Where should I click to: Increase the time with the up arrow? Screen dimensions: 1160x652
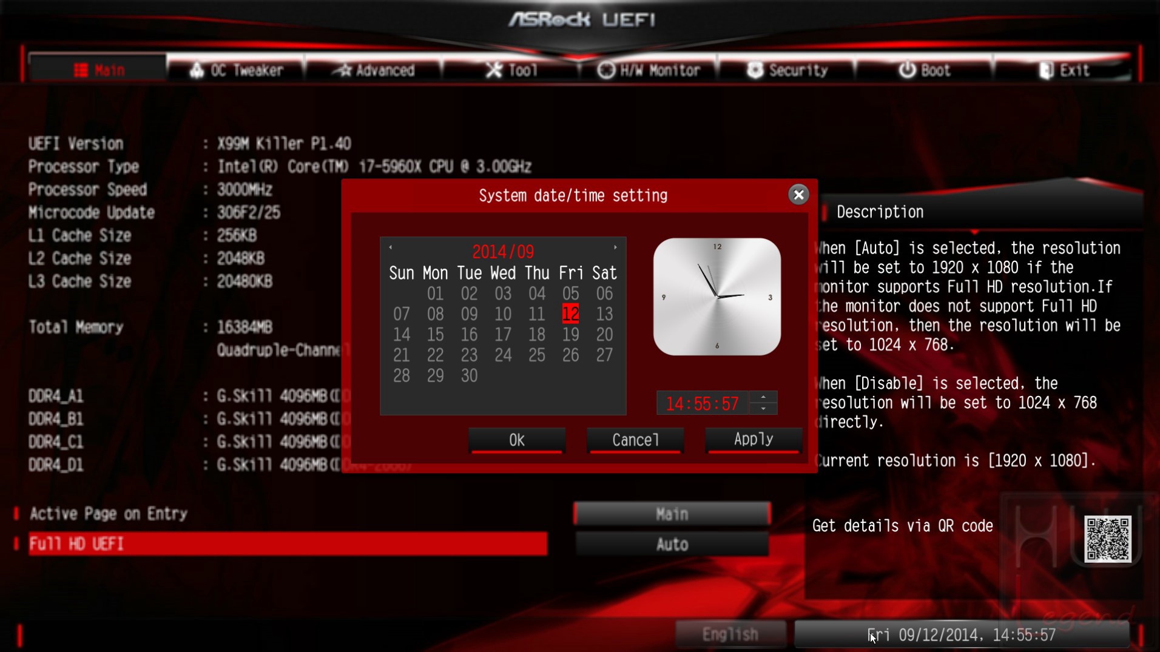click(x=763, y=397)
